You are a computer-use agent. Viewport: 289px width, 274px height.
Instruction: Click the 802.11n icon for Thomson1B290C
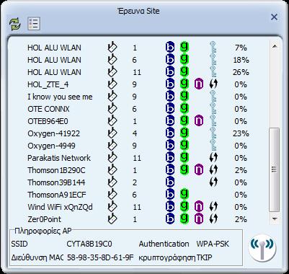[x=199, y=170]
